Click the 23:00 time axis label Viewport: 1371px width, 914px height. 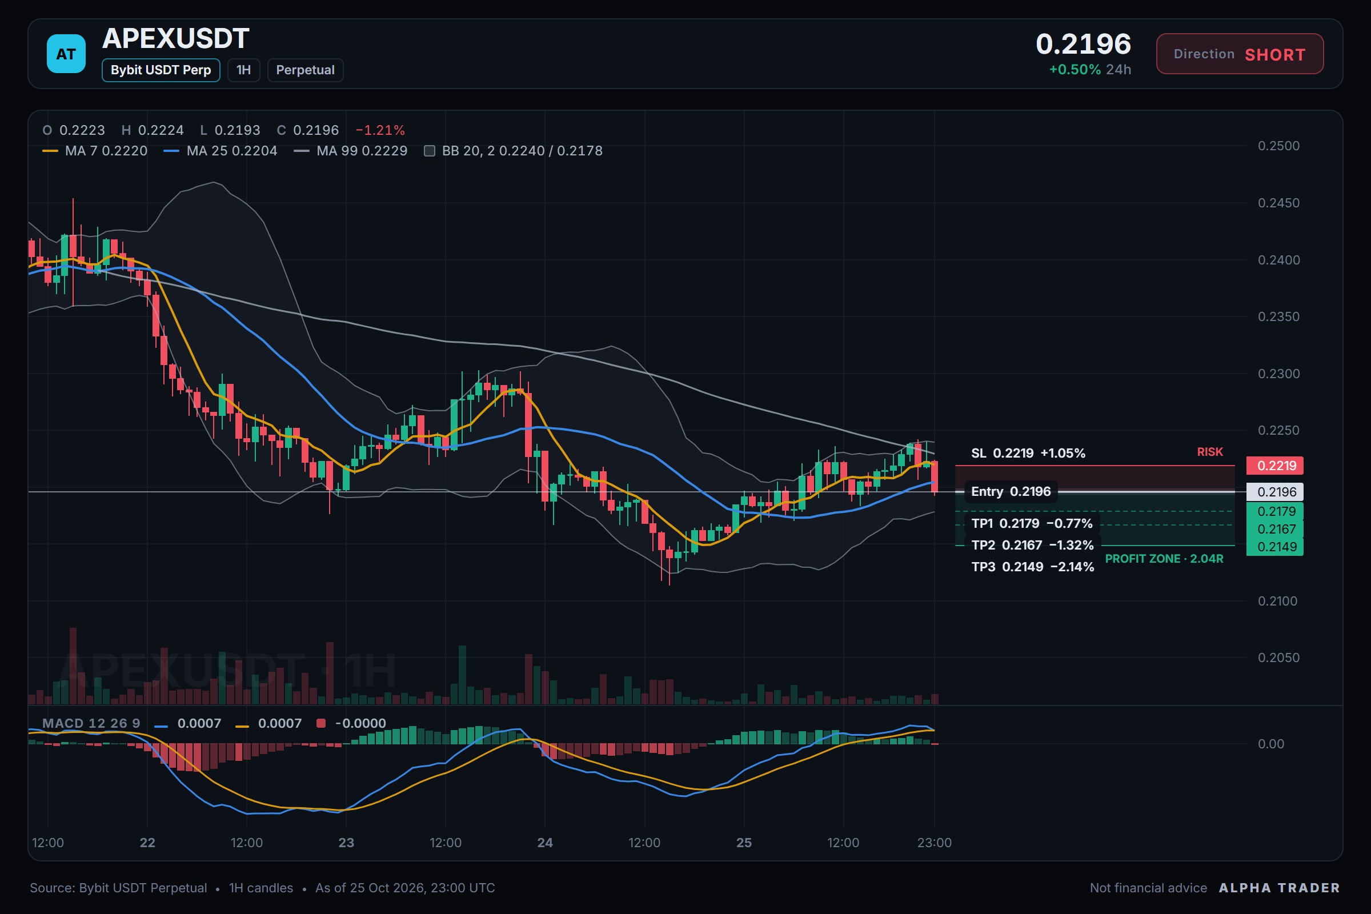pos(935,842)
